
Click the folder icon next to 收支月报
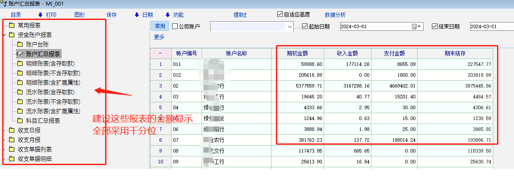click(12, 140)
